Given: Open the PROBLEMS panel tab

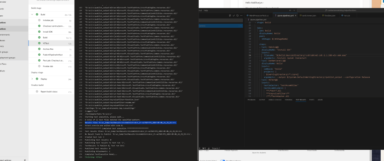Looking at the screenshot, I should click(252, 100).
